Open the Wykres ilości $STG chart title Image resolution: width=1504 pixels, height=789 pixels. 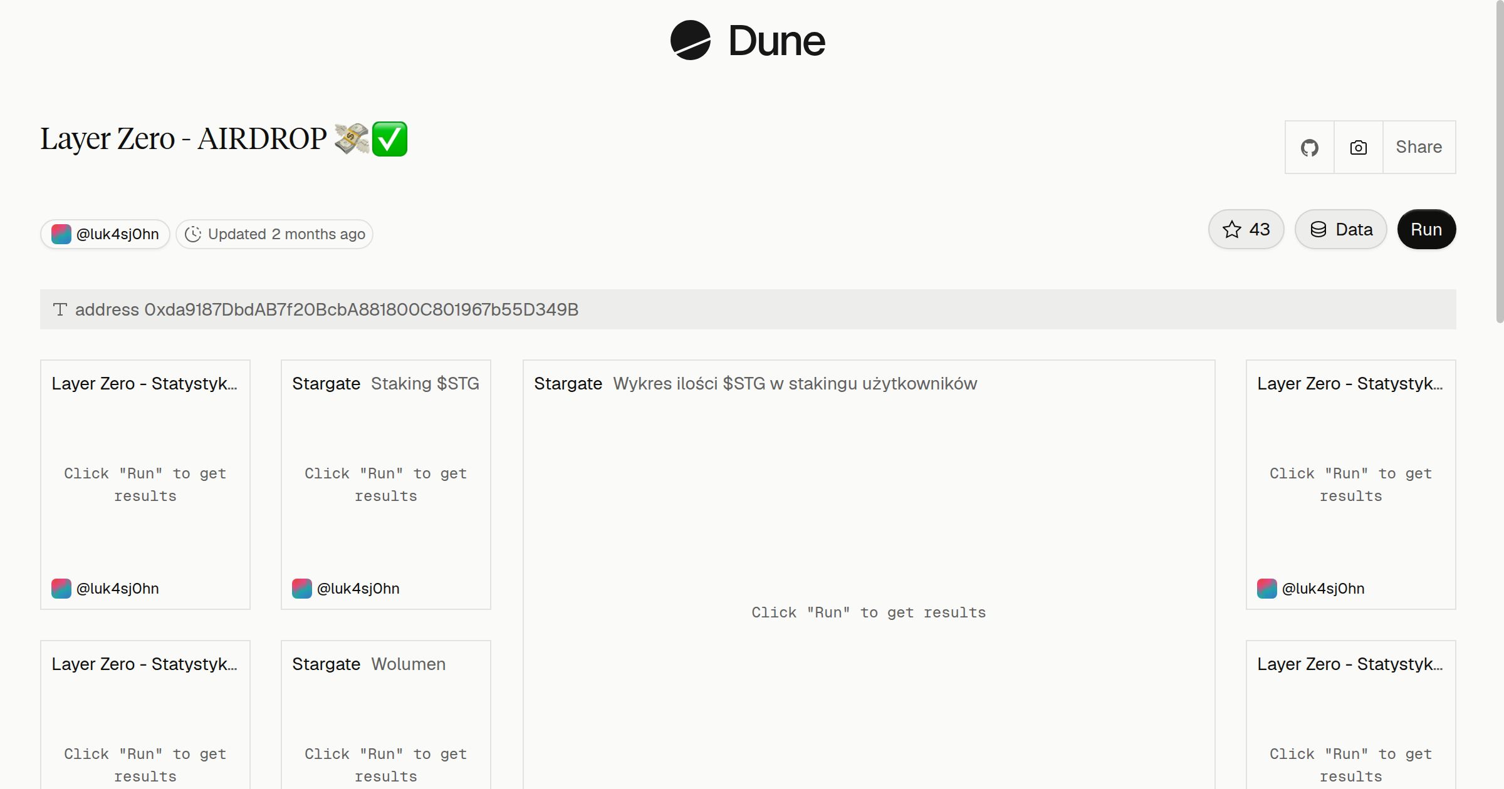pyautogui.click(x=755, y=383)
